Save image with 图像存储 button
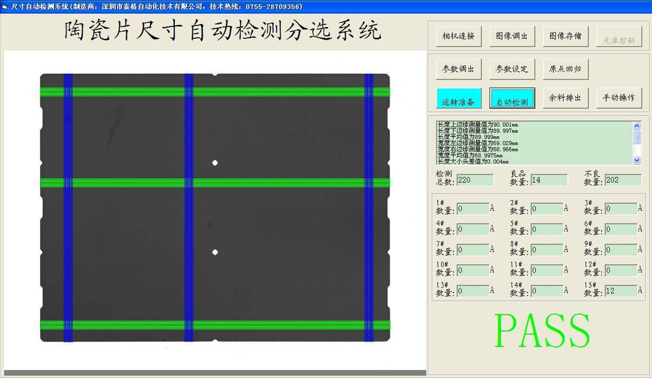The image size is (652, 378). [566, 36]
